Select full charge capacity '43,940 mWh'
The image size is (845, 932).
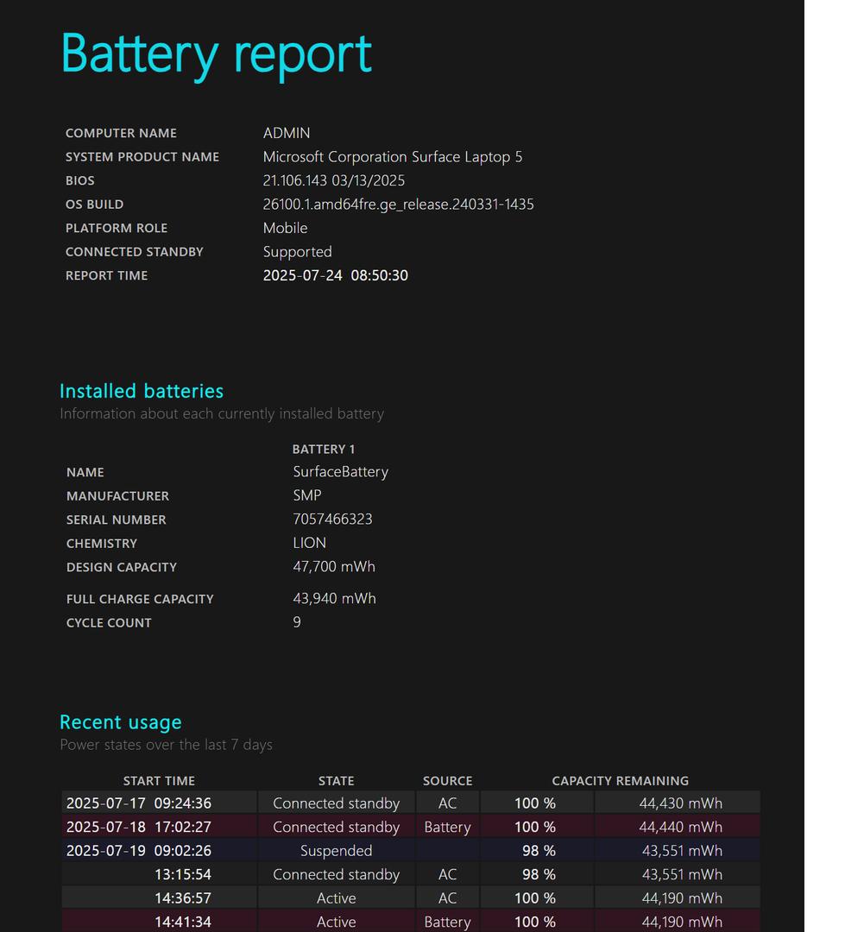pos(334,598)
